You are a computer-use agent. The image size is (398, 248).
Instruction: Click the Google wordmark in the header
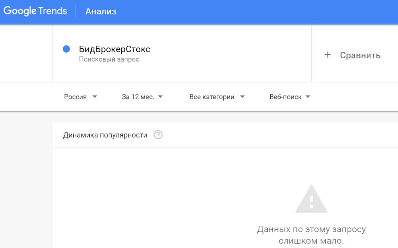pyautogui.click(x=19, y=11)
